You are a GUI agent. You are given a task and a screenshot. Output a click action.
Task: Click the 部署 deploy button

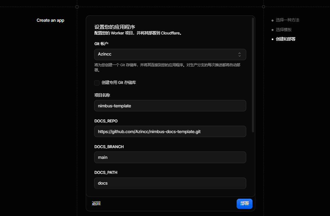(x=244, y=204)
